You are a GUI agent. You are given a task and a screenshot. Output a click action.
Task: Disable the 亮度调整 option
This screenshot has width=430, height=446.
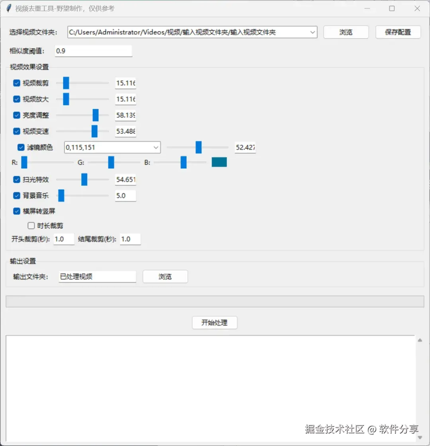coord(16,115)
